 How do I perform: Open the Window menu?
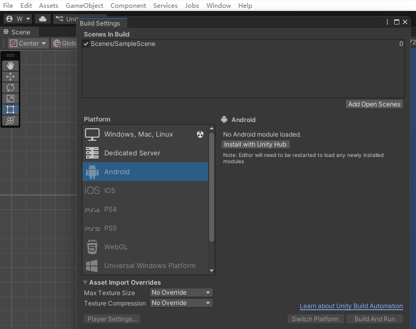tap(218, 6)
